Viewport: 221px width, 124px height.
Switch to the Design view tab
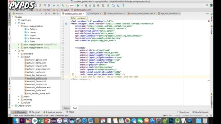67,108
